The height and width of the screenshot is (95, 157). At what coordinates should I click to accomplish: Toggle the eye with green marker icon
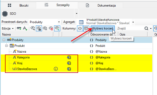coord(57,28)
